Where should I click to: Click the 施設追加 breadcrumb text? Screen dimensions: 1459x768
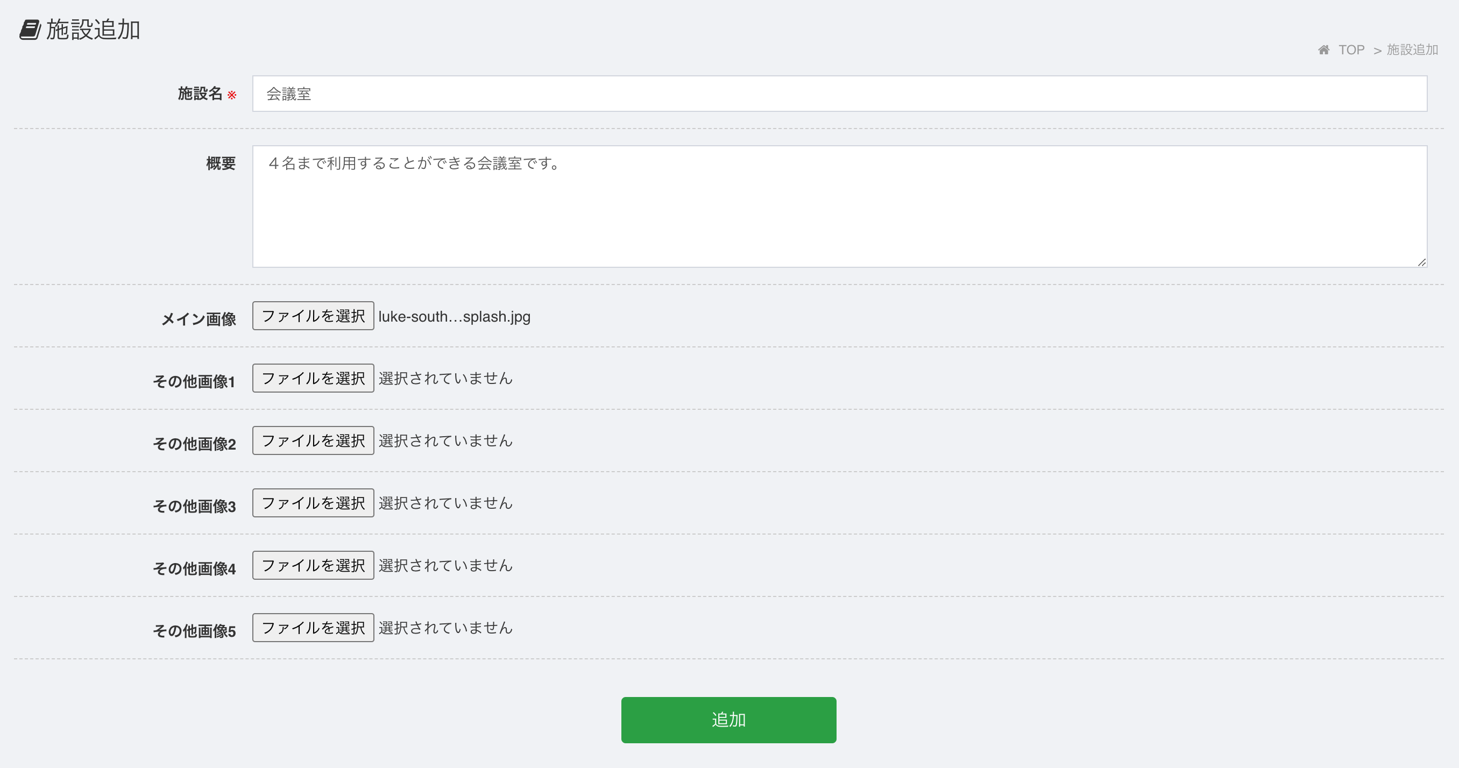(x=1413, y=50)
